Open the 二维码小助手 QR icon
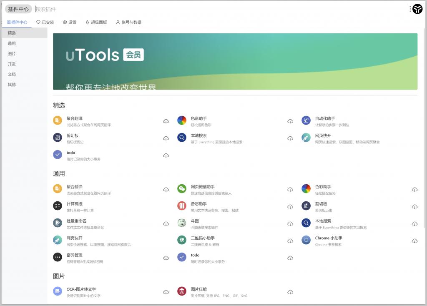The width and height of the screenshot is (427, 306). (x=181, y=241)
